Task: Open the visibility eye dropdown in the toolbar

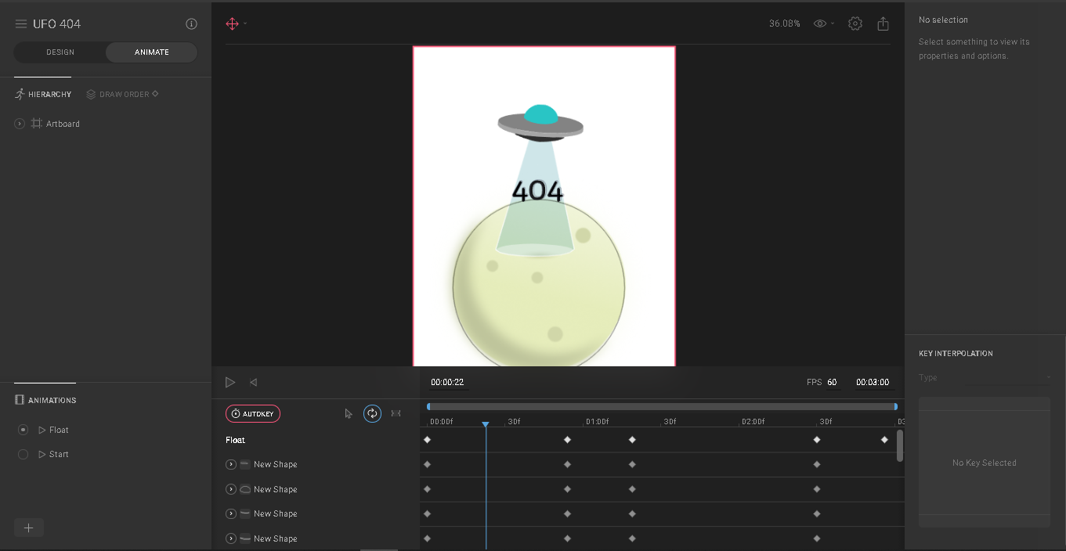Action: (x=822, y=23)
